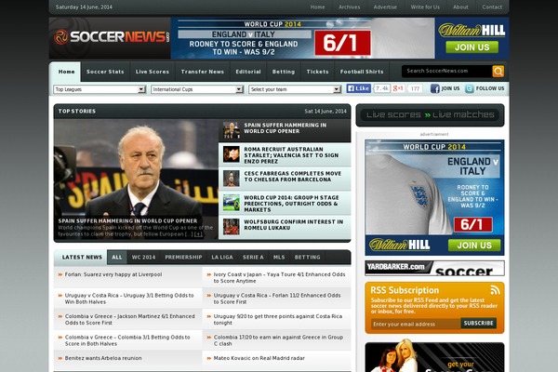Go to Live Scores menu item
Screen dimensions: 558x372
(x=153, y=72)
